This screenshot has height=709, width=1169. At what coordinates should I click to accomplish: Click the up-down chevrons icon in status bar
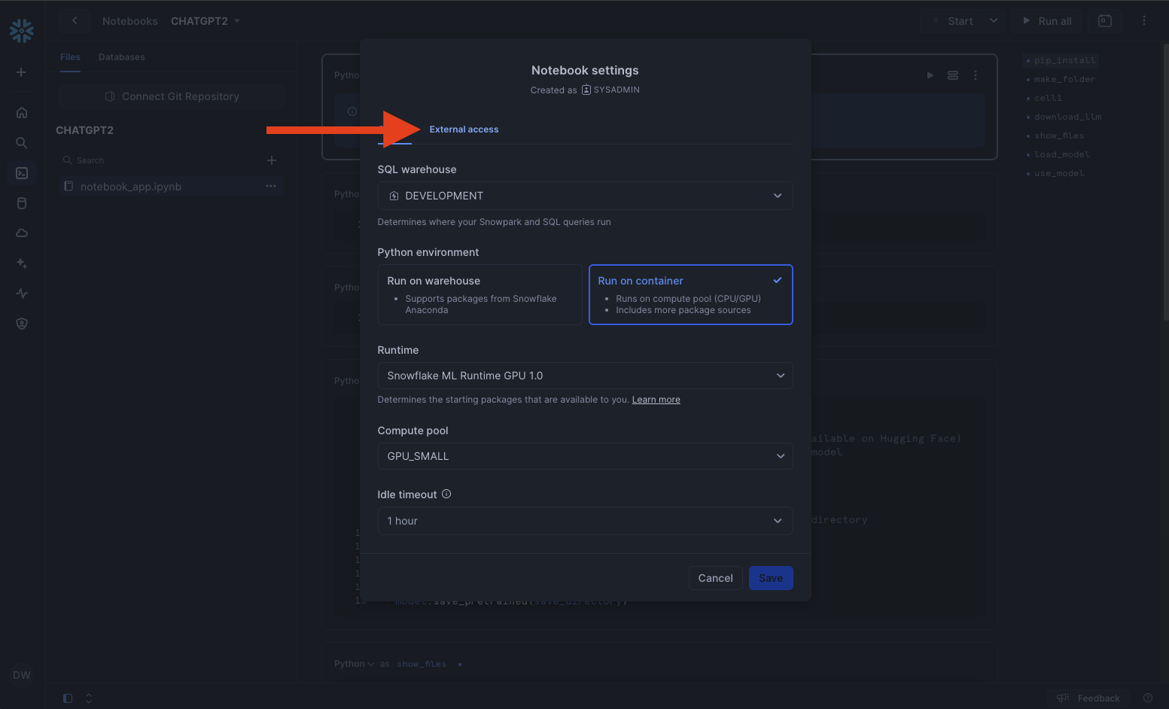tap(89, 698)
